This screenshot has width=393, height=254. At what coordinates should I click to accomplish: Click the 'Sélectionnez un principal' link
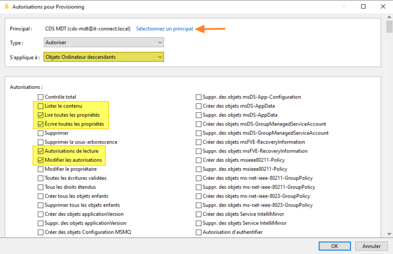pyautogui.click(x=165, y=29)
